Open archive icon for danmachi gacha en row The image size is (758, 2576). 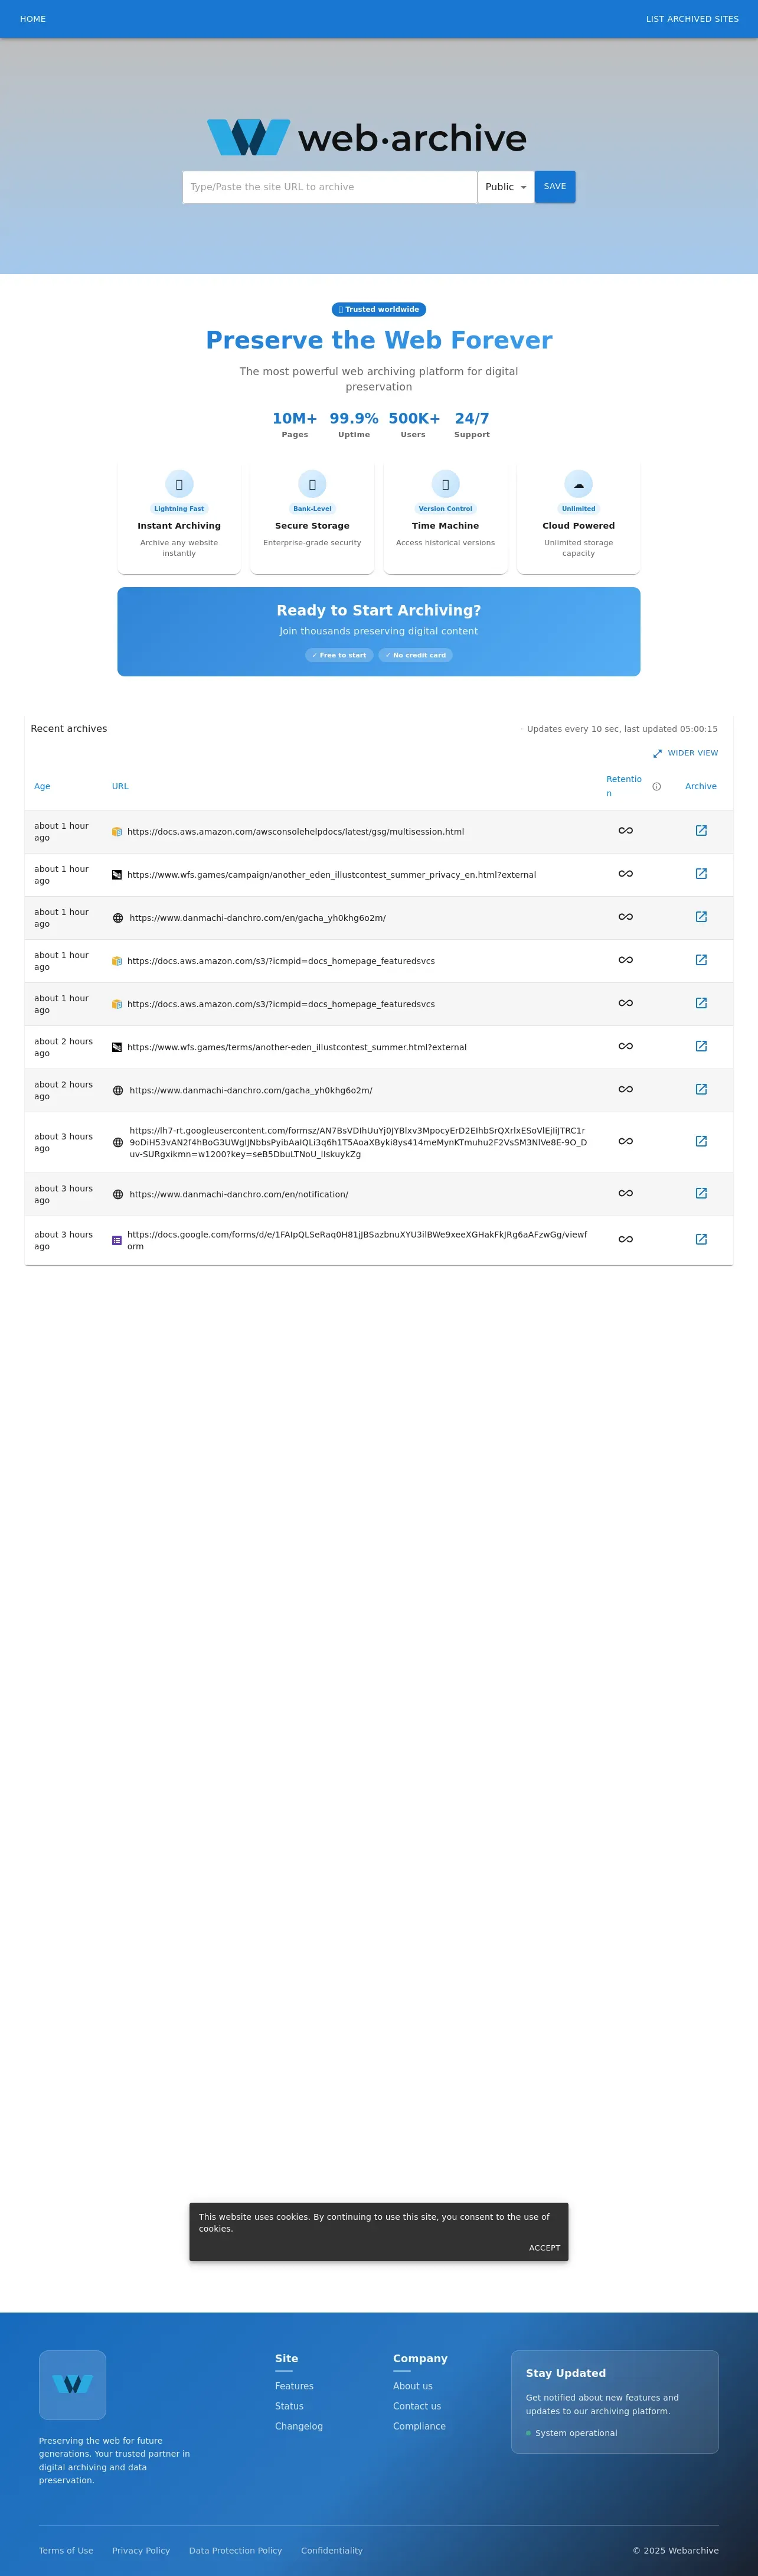[x=701, y=917]
